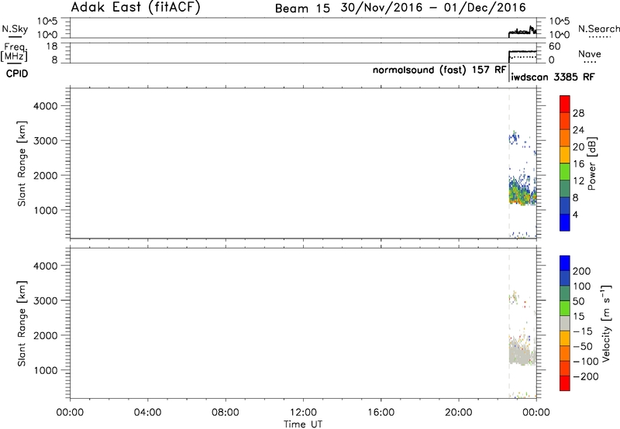Viewport: 620px width, 429px height.
Task: Click the gray velocity scatter cluster near 1500 km
Action: [x=521, y=353]
